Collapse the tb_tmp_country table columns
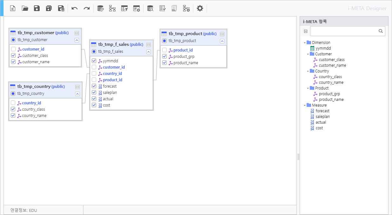The width and height of the screenshot is (392, 215). 77,94
